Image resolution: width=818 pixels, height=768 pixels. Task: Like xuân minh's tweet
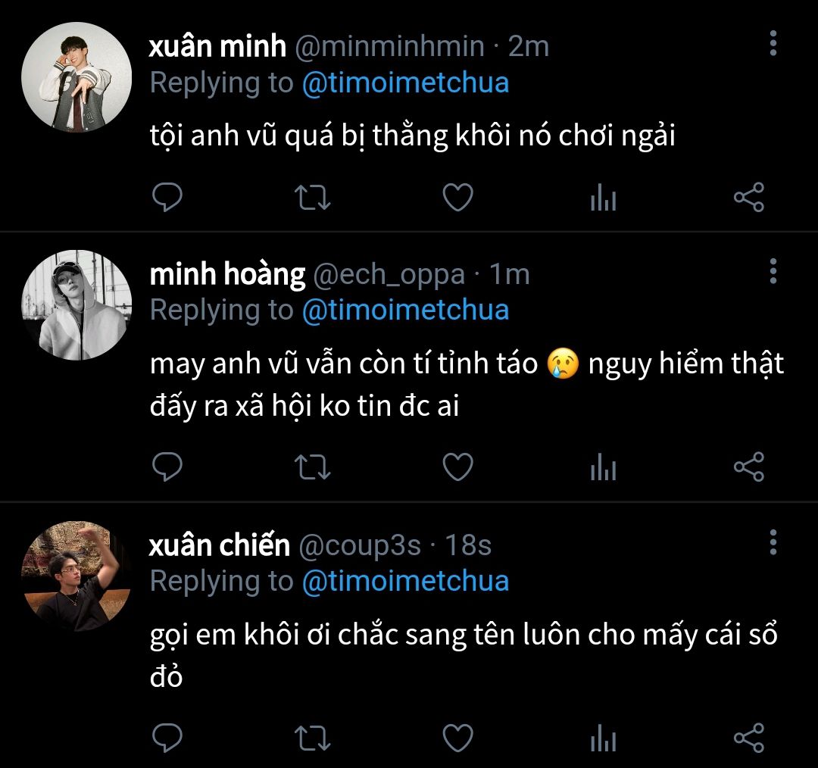457,198
